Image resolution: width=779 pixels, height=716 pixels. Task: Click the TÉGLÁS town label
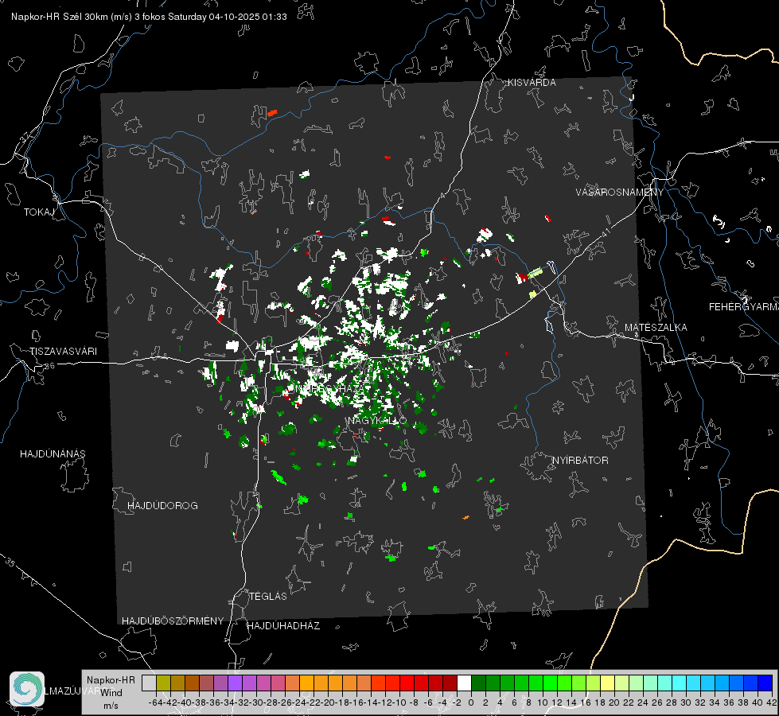[268, 597]
